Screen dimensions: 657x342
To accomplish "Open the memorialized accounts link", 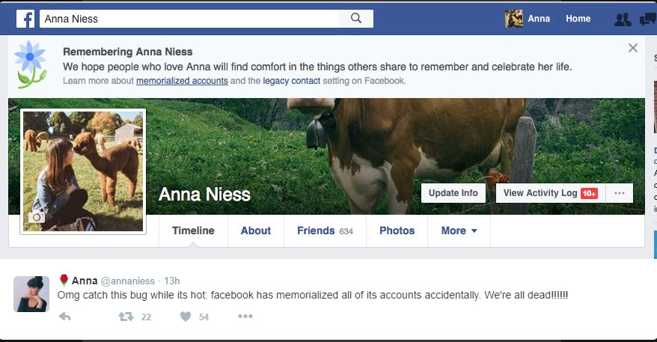I will [182, 81].
